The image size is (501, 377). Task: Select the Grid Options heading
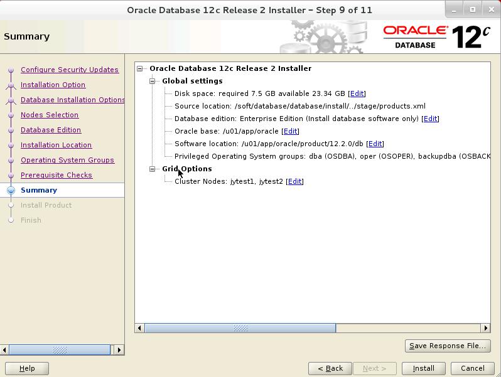[187, 169]
